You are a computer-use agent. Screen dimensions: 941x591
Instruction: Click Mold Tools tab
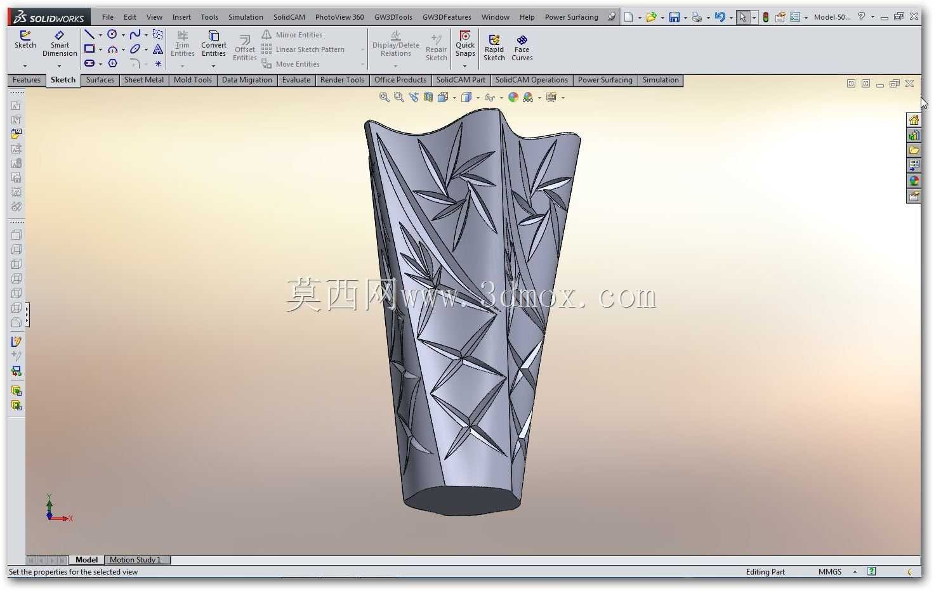[x=193, y=80]
